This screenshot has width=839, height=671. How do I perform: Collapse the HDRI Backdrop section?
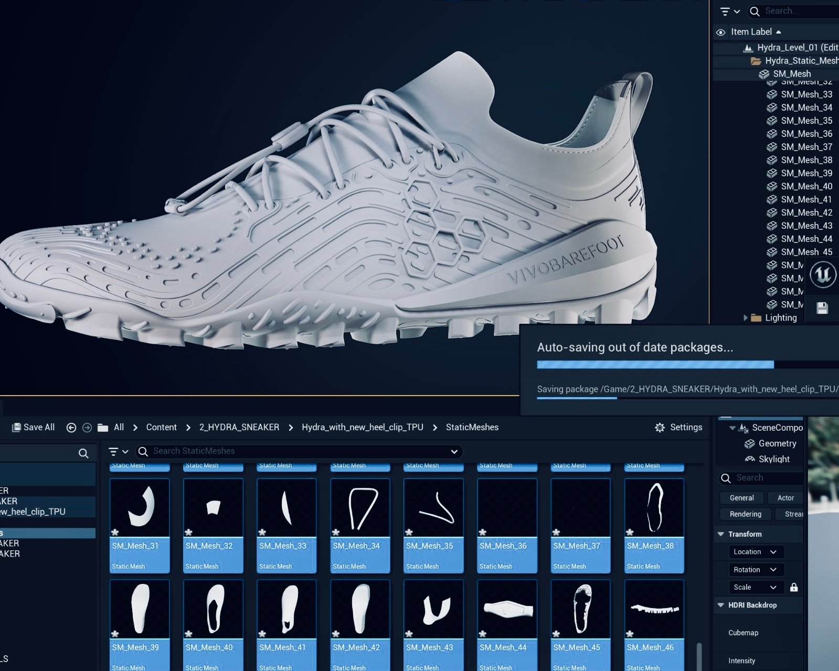(x=721, y=605)
